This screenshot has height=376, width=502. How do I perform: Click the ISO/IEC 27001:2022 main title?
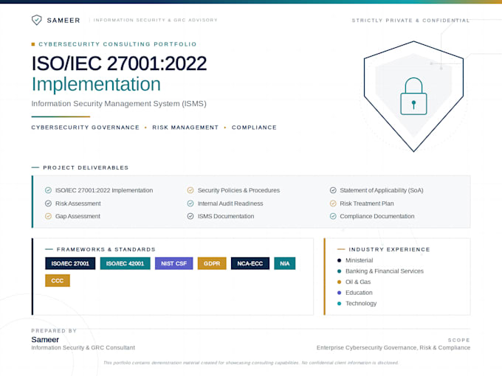pos(119,63)
